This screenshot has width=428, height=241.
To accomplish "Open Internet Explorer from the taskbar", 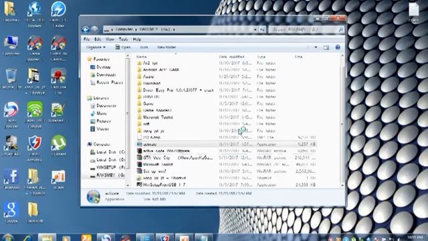I will tap(27, 238).
